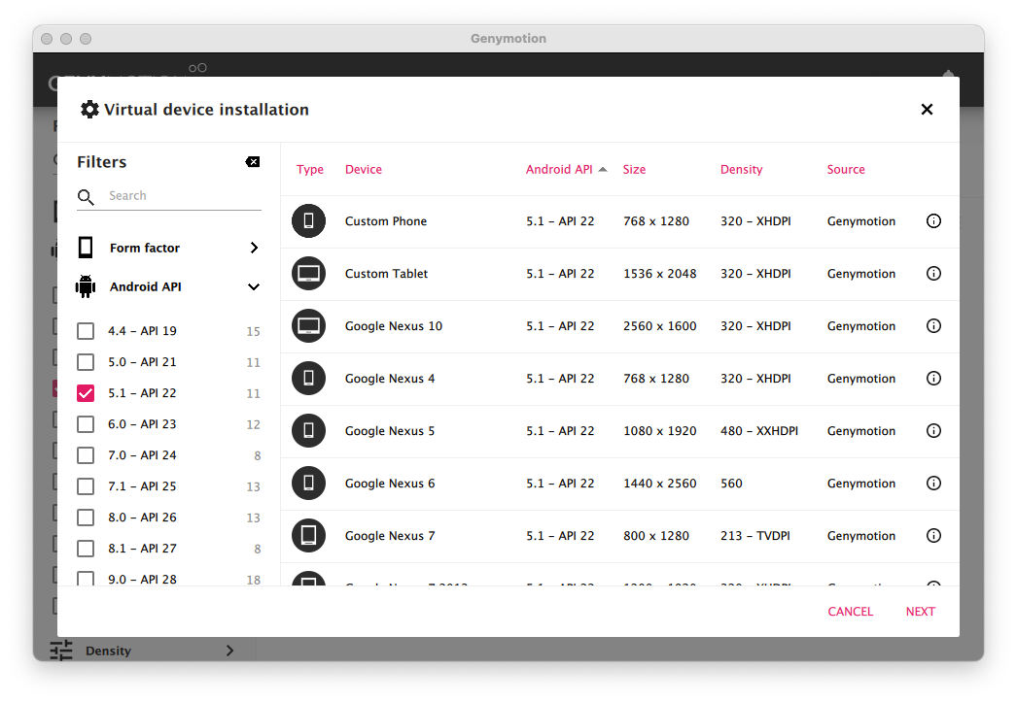Open info for Custom Tablet
This screenshot has height=702, width=1017.
tap(933, 273)
